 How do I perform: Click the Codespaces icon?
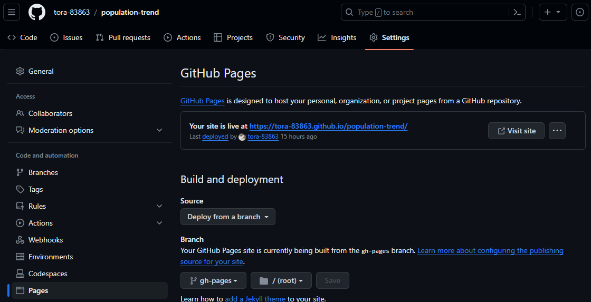pos(20,274)
